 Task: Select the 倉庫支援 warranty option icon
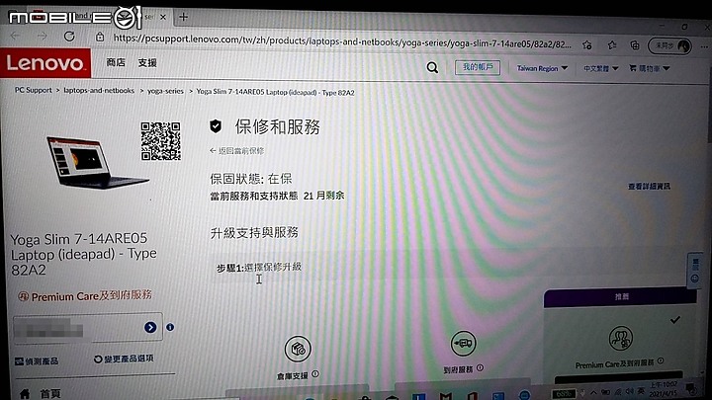click(298, 349)
